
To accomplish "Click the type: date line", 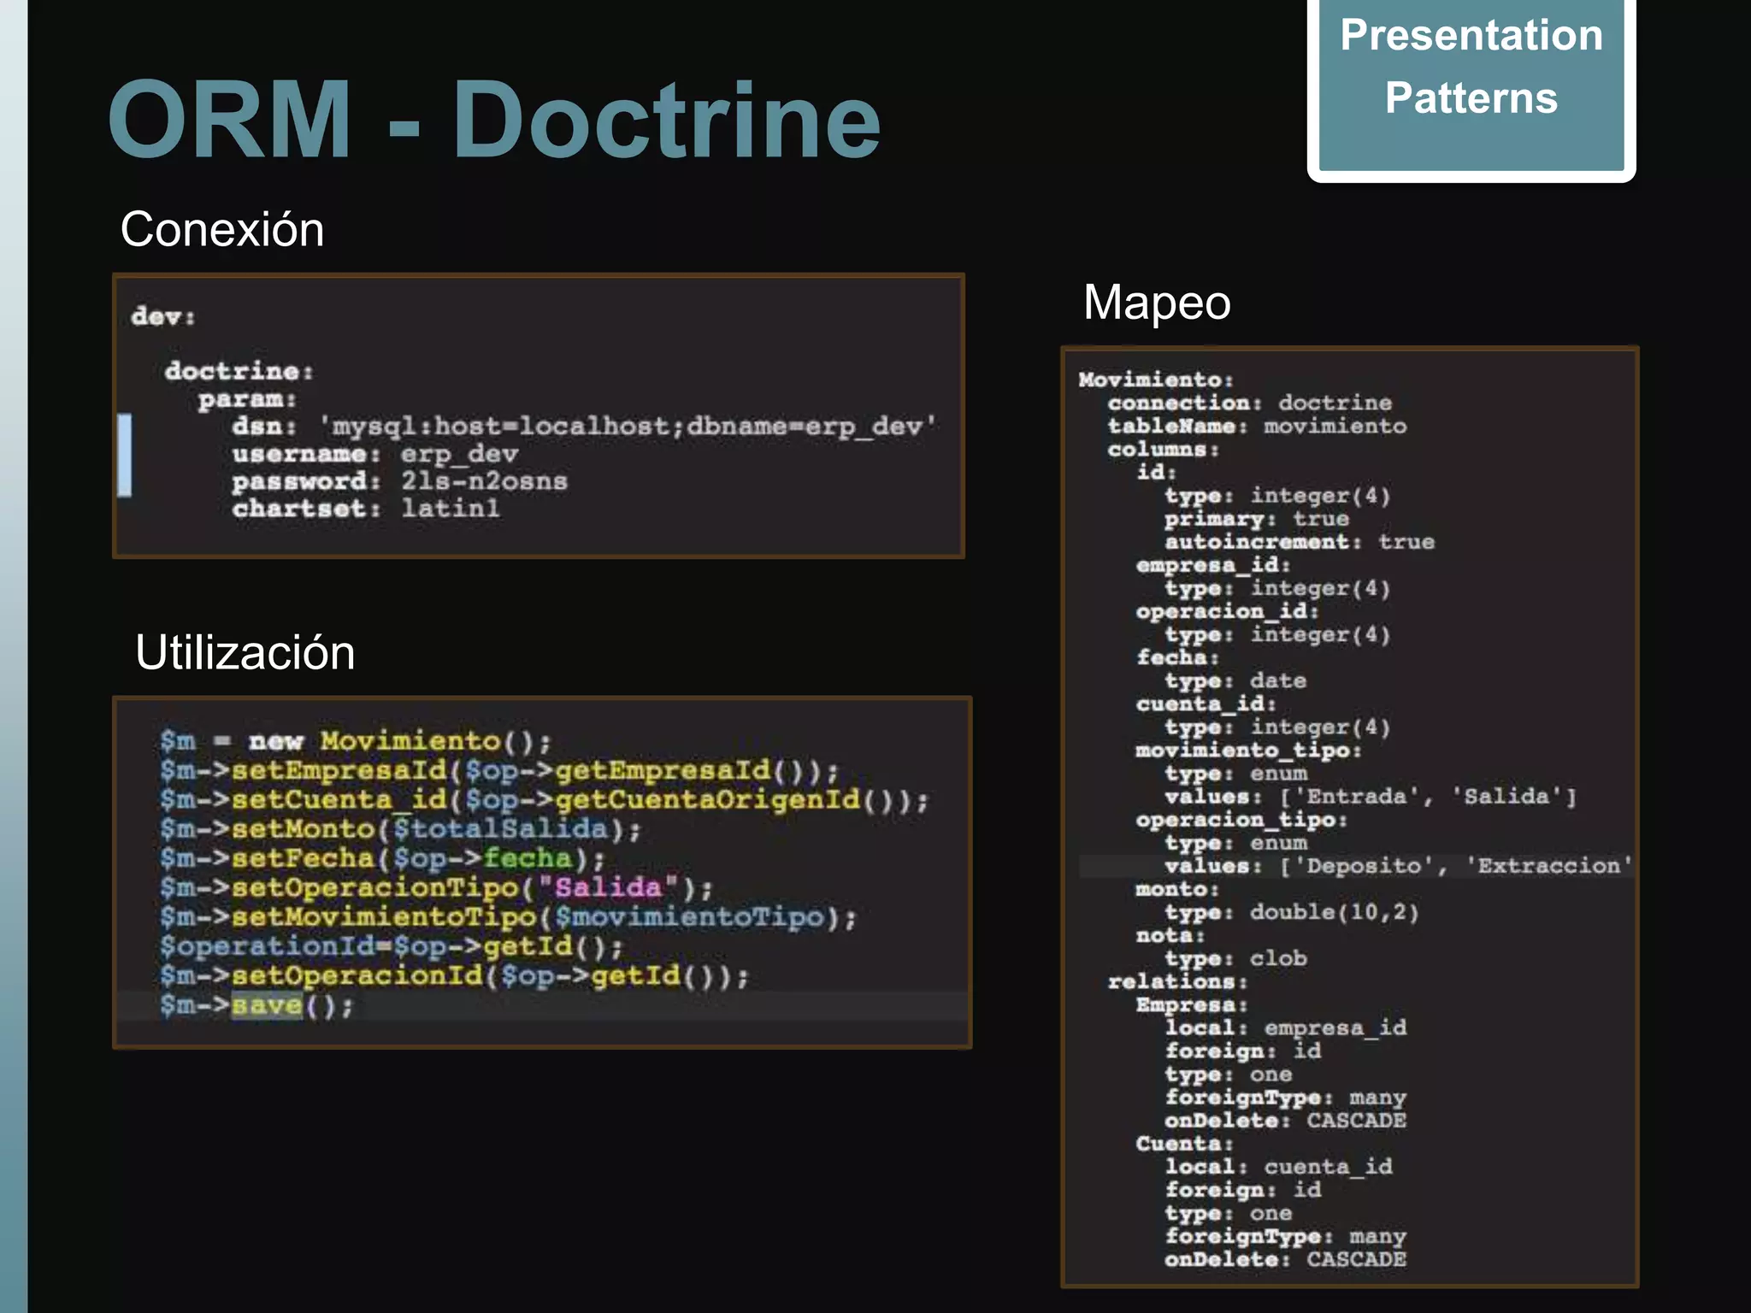I will pyautogui.click(x=1235, y=681).
